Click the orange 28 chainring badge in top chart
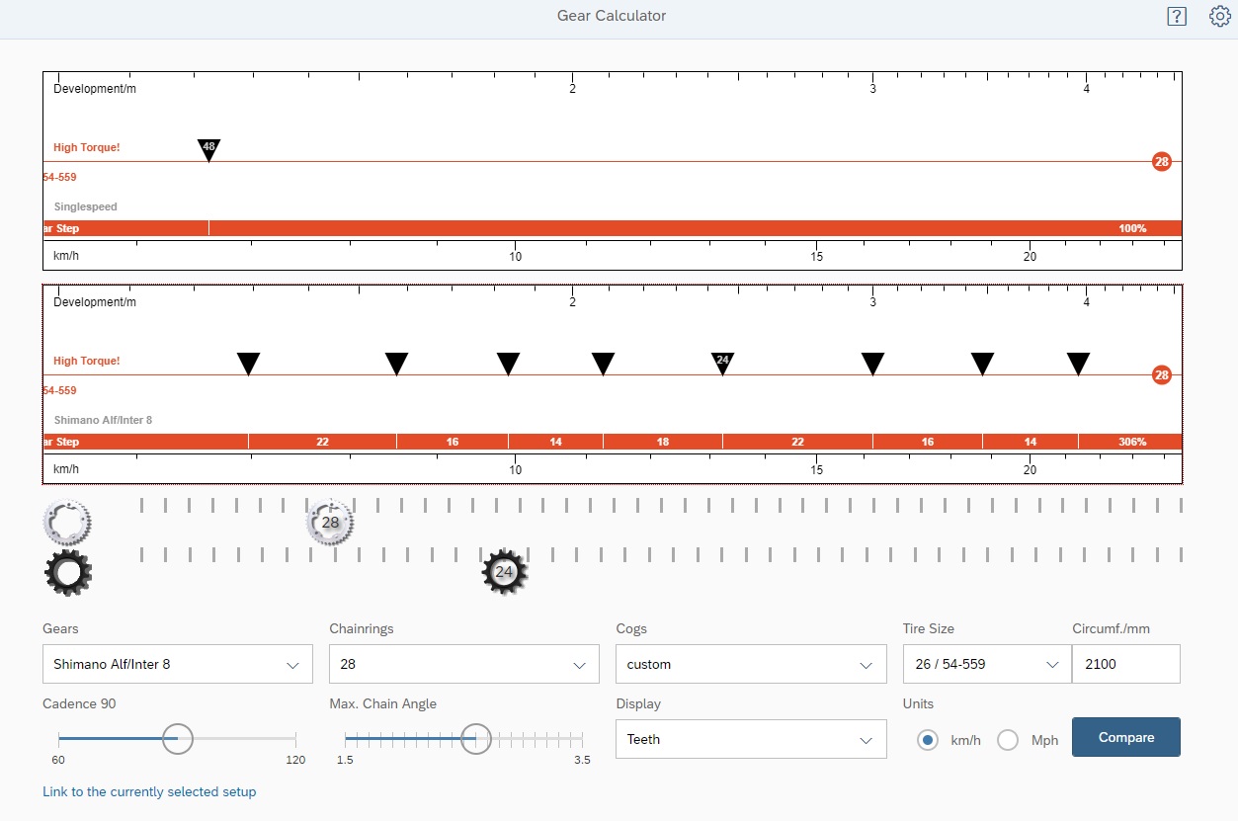The image size is (1238, 821). click(1161, 162)
